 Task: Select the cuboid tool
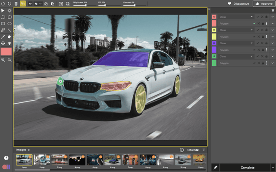tap(3, 30)
